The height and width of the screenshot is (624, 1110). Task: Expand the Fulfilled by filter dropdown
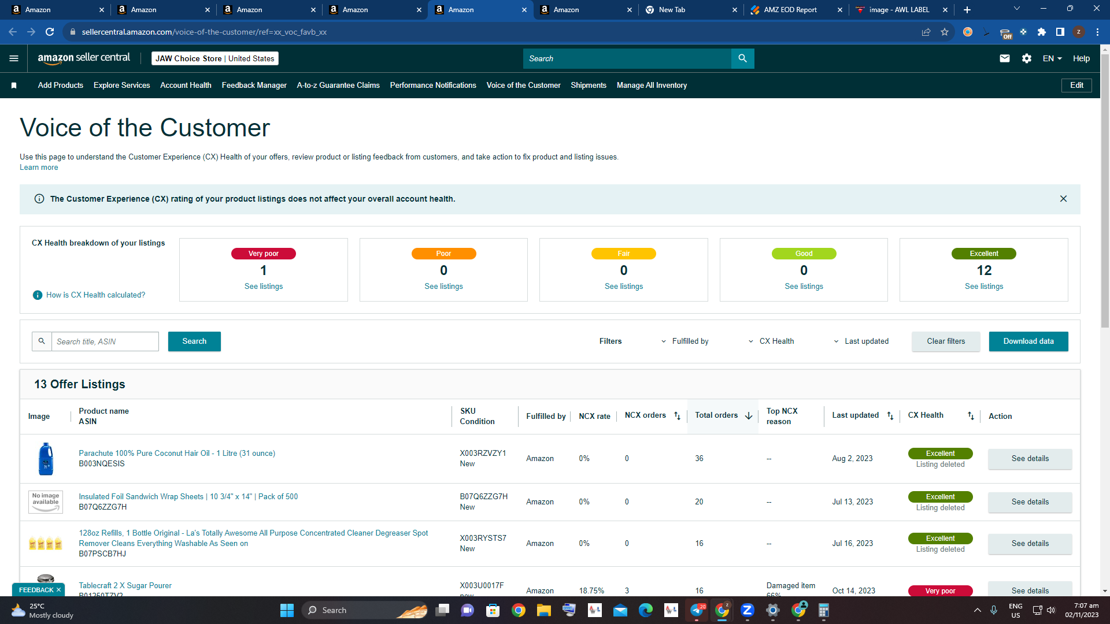click(685, 341)
